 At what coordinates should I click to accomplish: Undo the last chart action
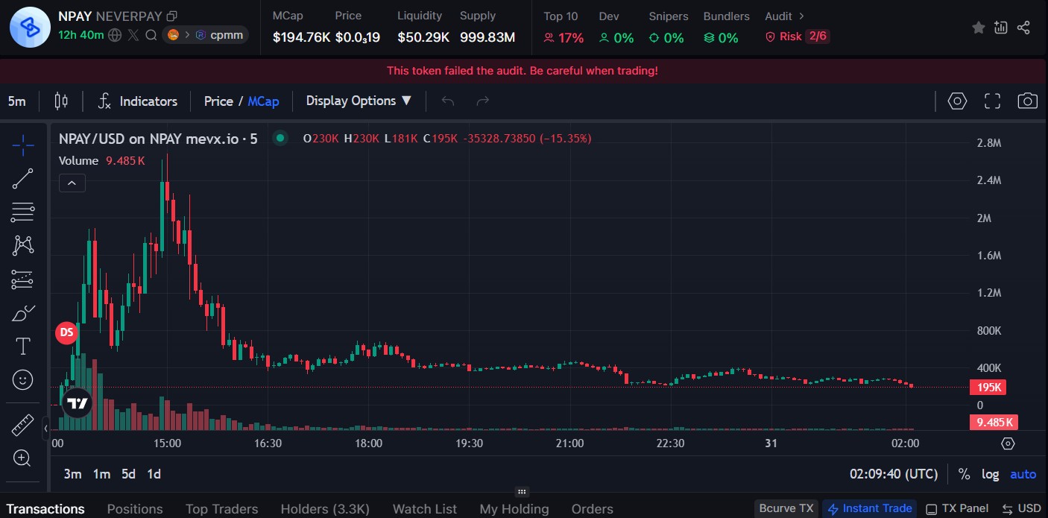[448, 101]
